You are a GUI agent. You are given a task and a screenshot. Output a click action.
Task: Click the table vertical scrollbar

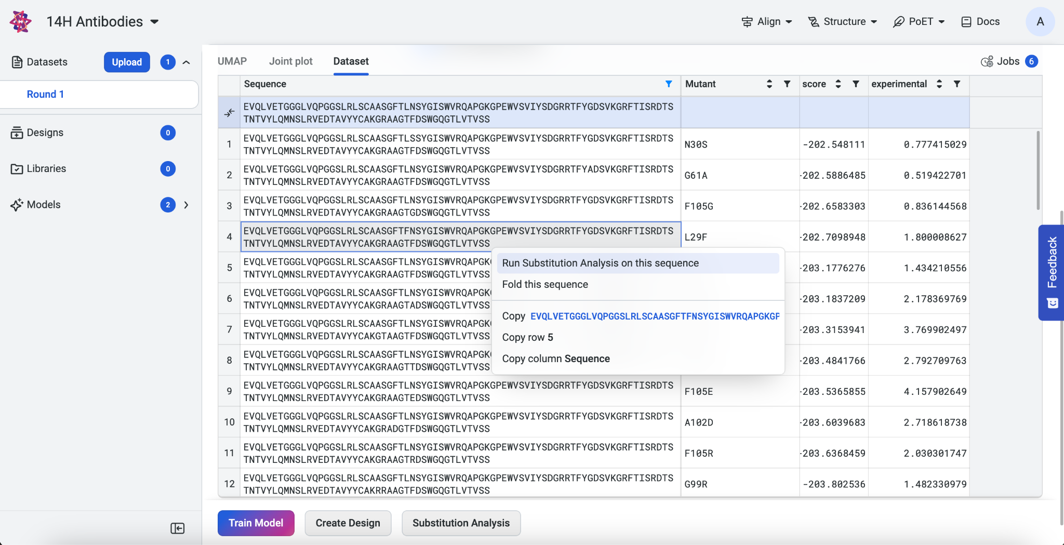[x=1039, y=170]
